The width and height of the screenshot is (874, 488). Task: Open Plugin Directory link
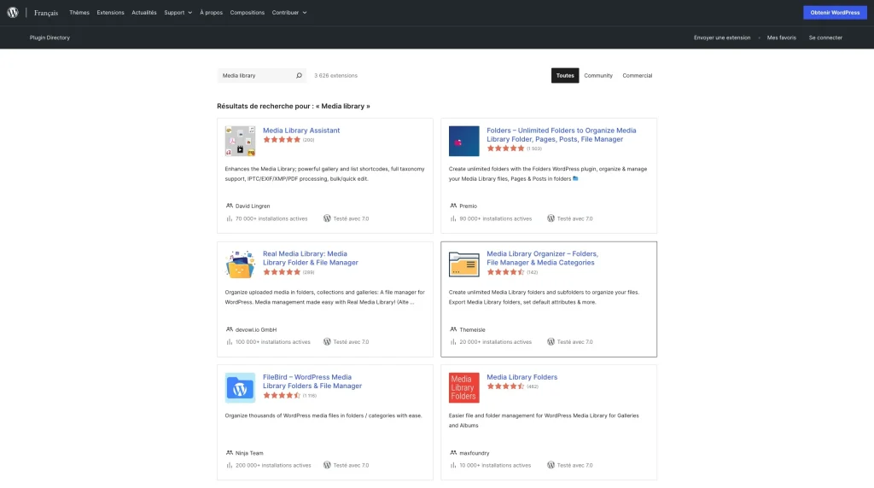pyautogui.click(x=50, y=38)
